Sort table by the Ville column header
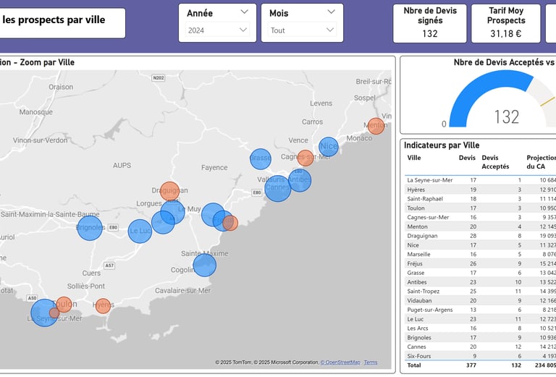Image resolution: width=556 pixels, height=377 pixels. point(414,158)
